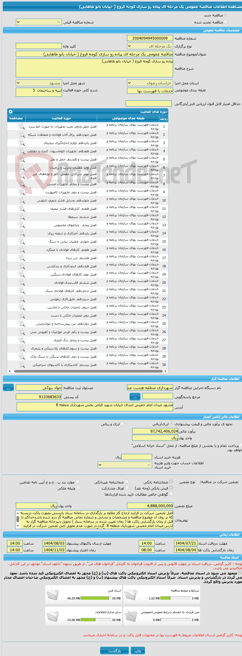Open view icon for activity row 12
The image size is (242, 656).
(x=21, y=217)
